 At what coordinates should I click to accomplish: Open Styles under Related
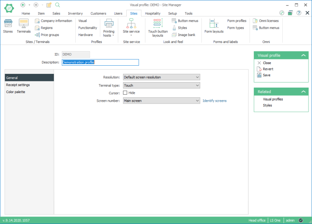pos(268,105)
